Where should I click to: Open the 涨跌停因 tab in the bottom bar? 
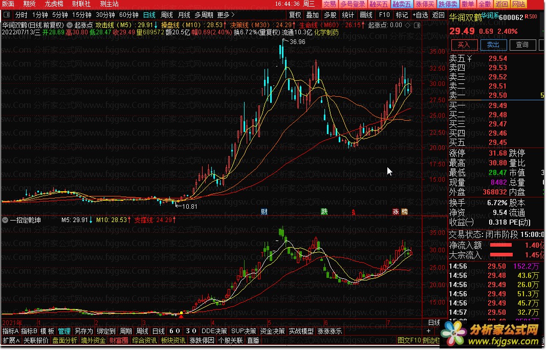[x=202, y=340]
